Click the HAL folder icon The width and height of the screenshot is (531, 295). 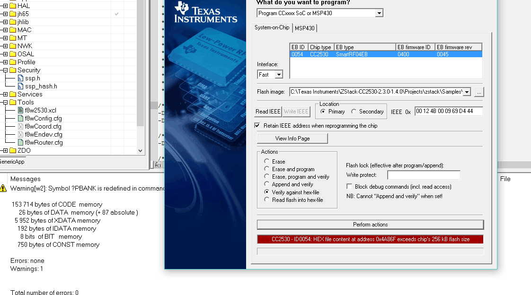pos(13,6)
